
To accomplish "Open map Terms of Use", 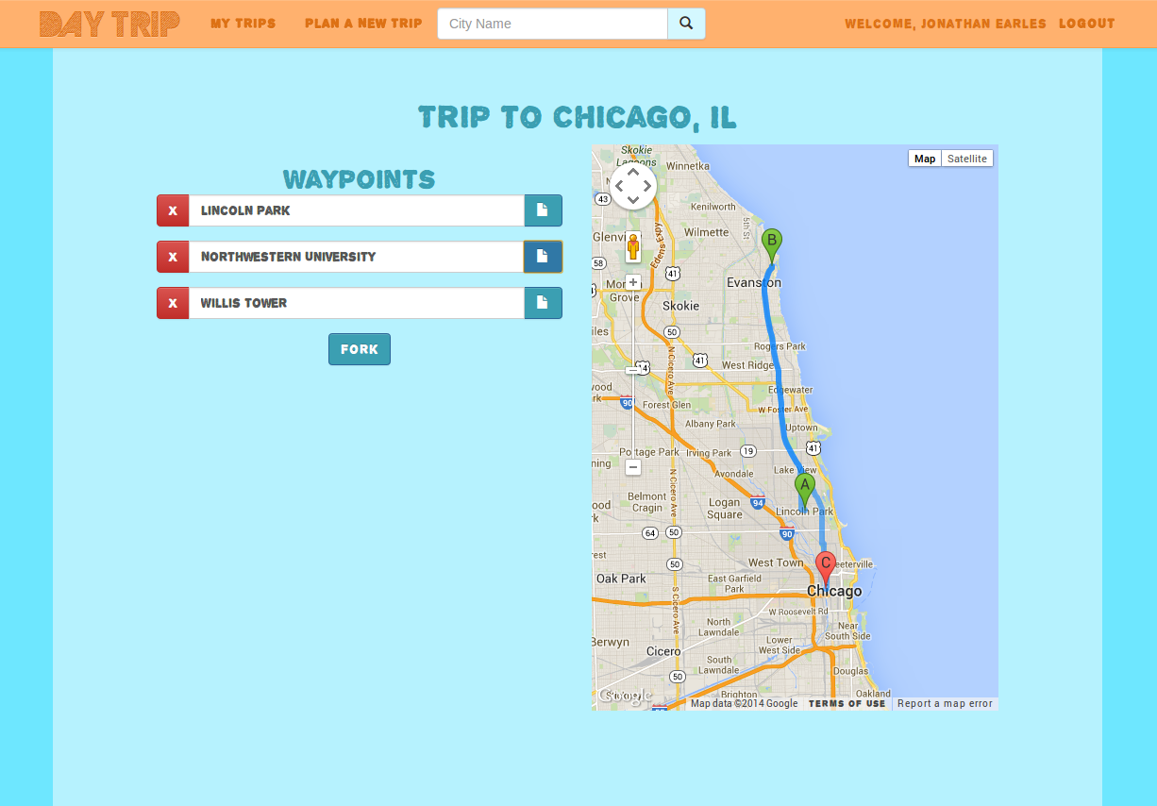I will tap(847, 704).
